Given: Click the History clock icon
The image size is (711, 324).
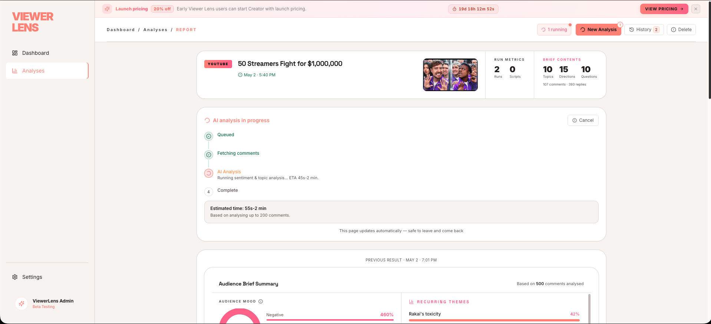Looking at the screenshot, I should point(632,30).
